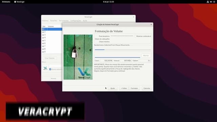The width and height of the screenshot is (217, 122).
Task: Click the Montar button in VeraCrypt window
Action: (53, 78)
